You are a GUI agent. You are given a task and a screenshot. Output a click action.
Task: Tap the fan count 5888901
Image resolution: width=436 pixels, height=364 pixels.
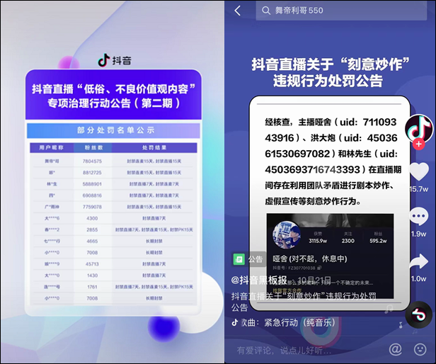click(92, 184)
